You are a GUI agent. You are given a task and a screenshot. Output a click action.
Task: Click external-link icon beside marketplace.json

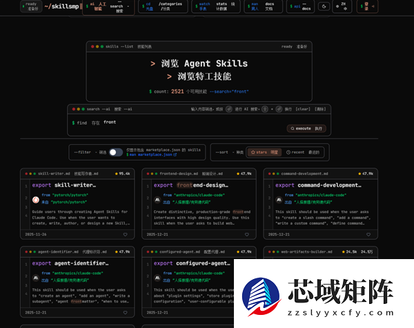175,154
